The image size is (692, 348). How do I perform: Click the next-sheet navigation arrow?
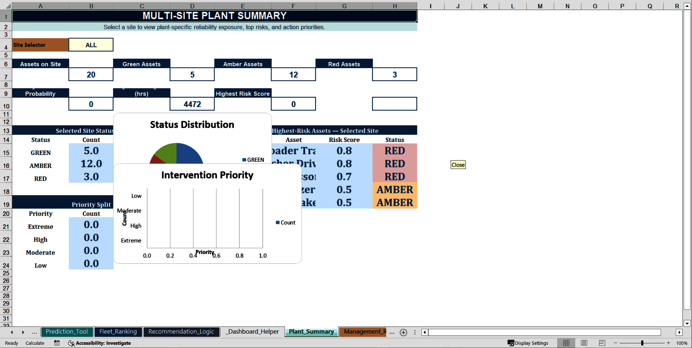tap(23, 332)
